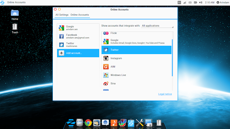Click the Zorin logo in top panel

pyautogui.click(x=3, y=3)
